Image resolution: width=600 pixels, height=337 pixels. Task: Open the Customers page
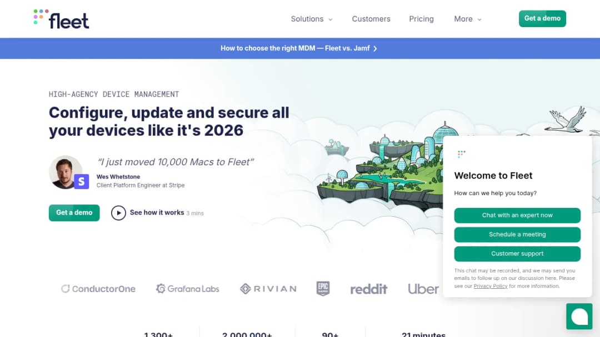371,19
